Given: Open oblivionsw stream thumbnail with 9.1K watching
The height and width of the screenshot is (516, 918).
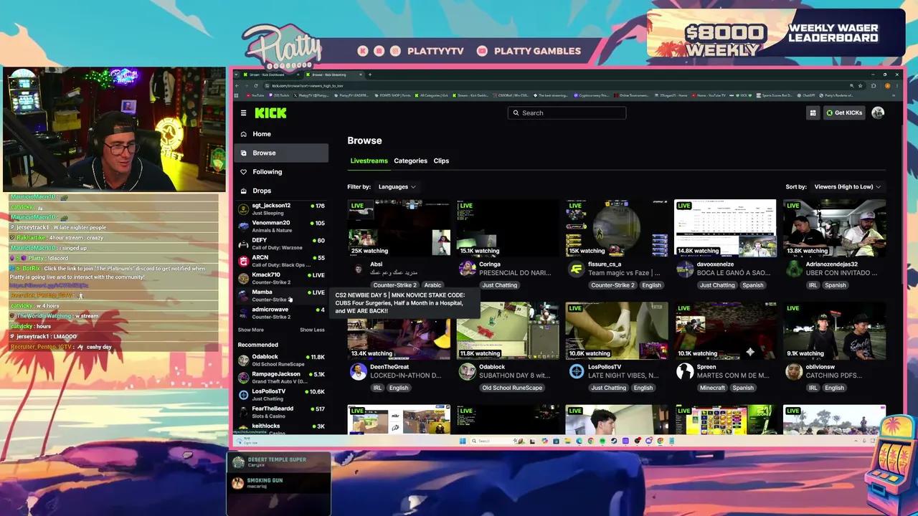Looking at the screenshot, I should coord(834,330).
